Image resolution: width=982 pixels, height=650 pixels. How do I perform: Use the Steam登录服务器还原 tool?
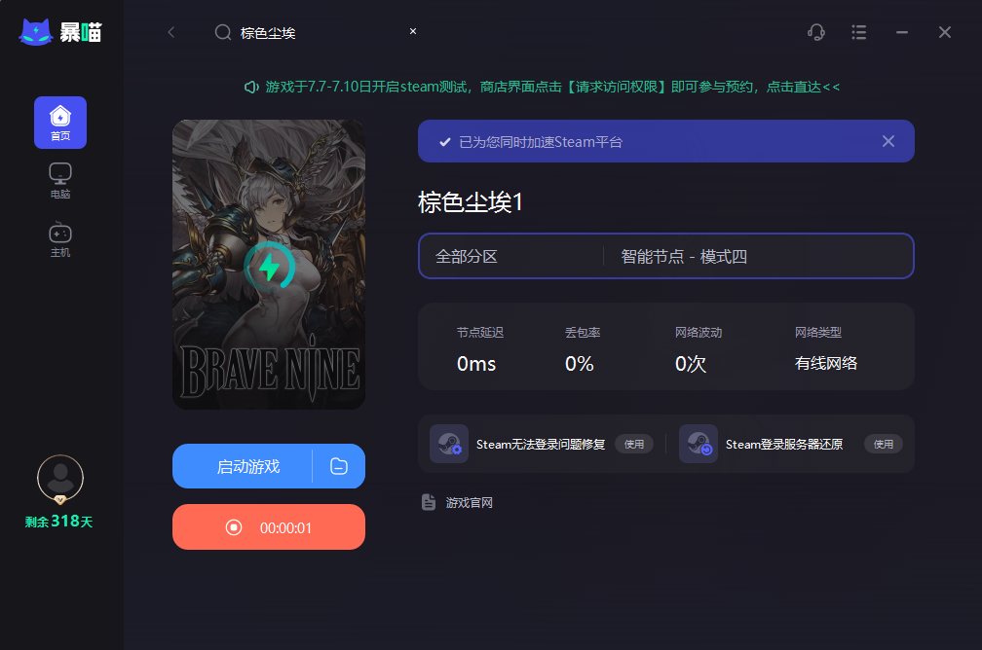pyautogui.click(x=883, y=444)
